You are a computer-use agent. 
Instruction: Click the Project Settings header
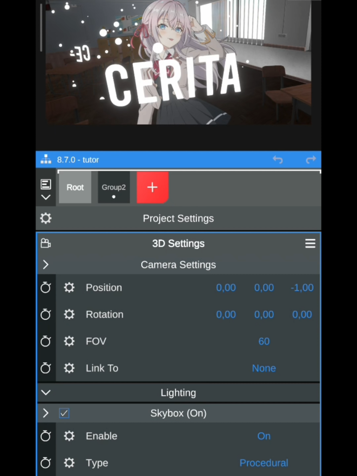(178, 218)
